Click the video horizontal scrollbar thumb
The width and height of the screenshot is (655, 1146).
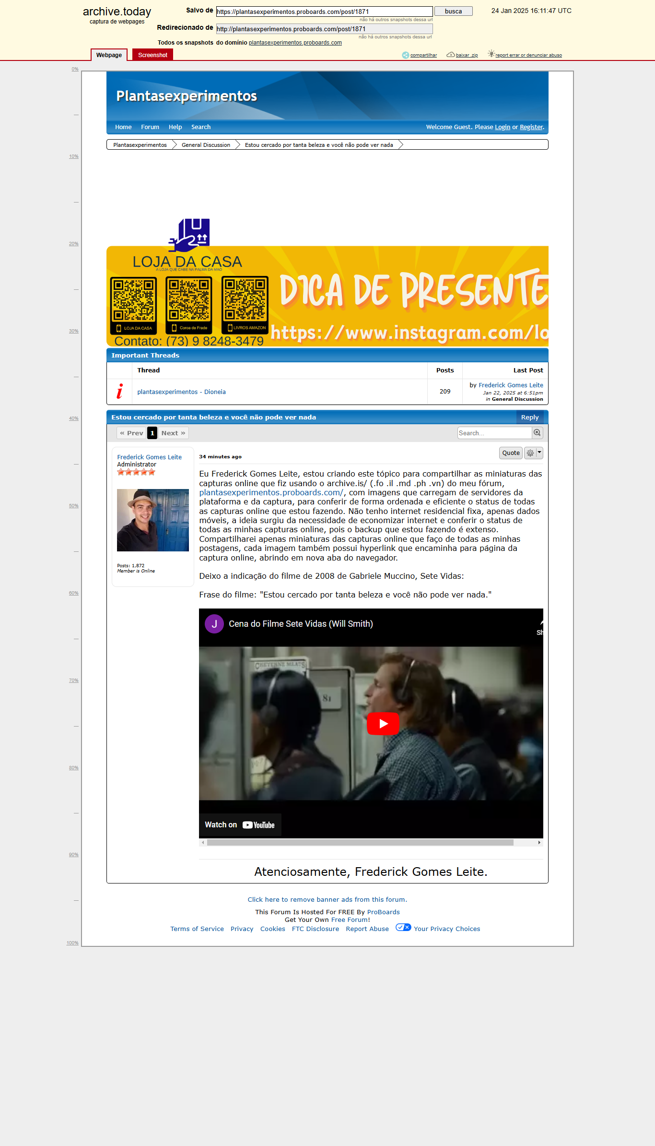(360, 843)
